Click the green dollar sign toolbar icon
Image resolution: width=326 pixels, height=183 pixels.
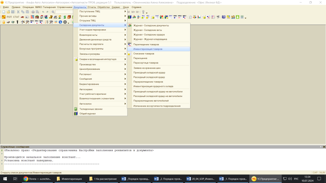pyautogui.click(x=65, y=17)
